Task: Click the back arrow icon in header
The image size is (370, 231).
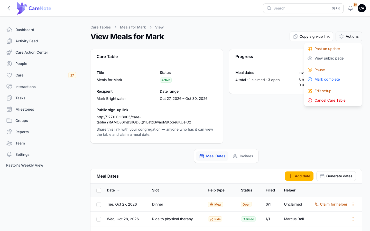Action: point(9,8)
